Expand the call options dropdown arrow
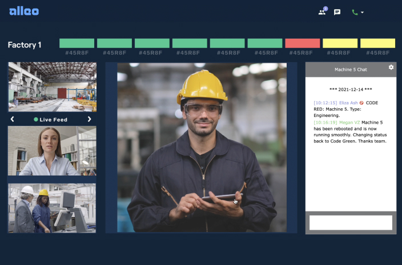 click(362, 12)
